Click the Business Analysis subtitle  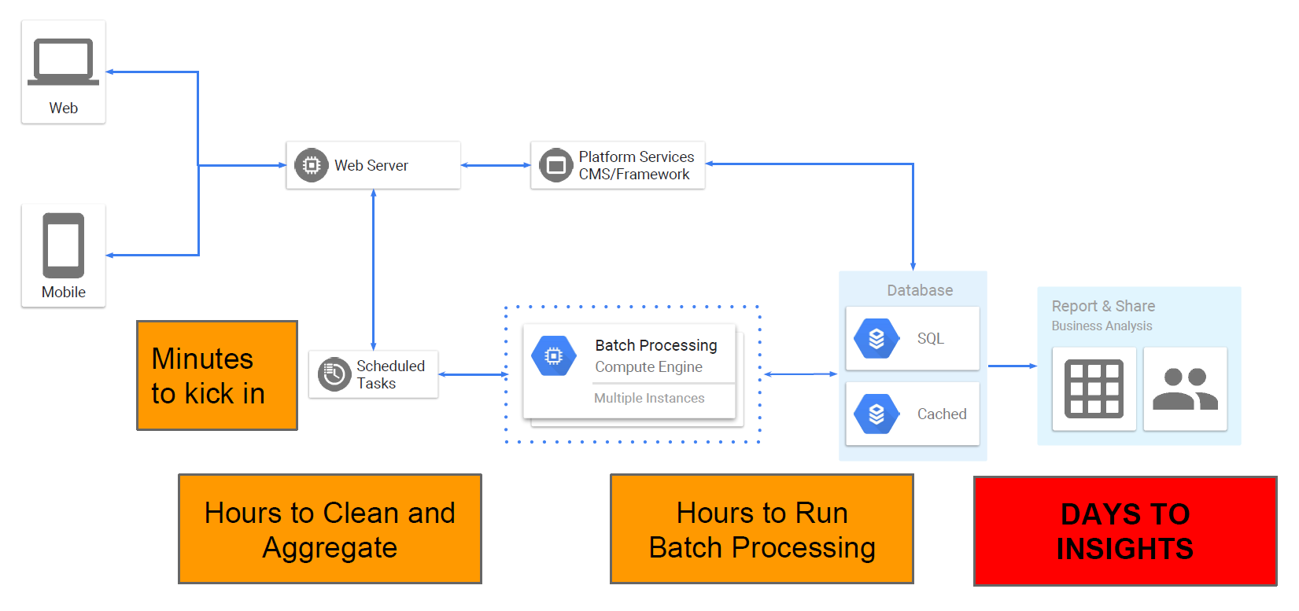click(1102, 326)
